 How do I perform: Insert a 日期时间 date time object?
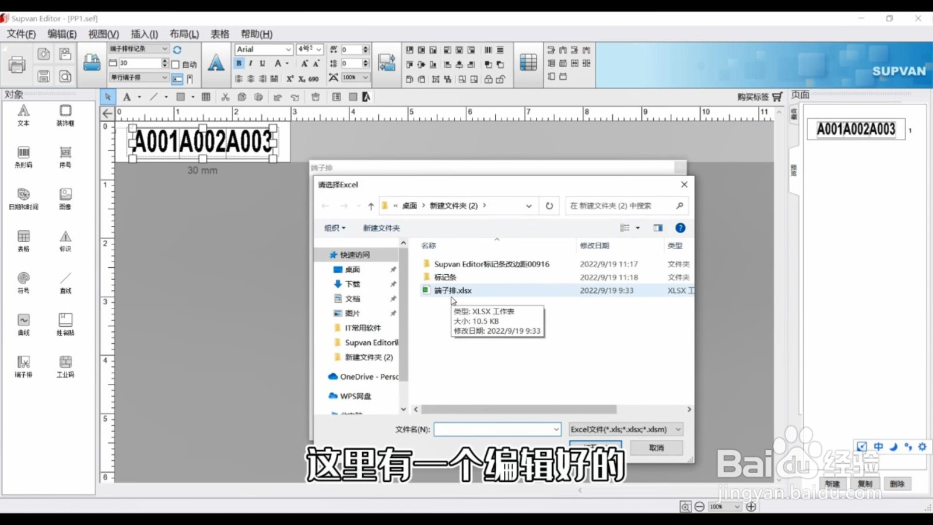pyautogui.click(x=23, y=199)
